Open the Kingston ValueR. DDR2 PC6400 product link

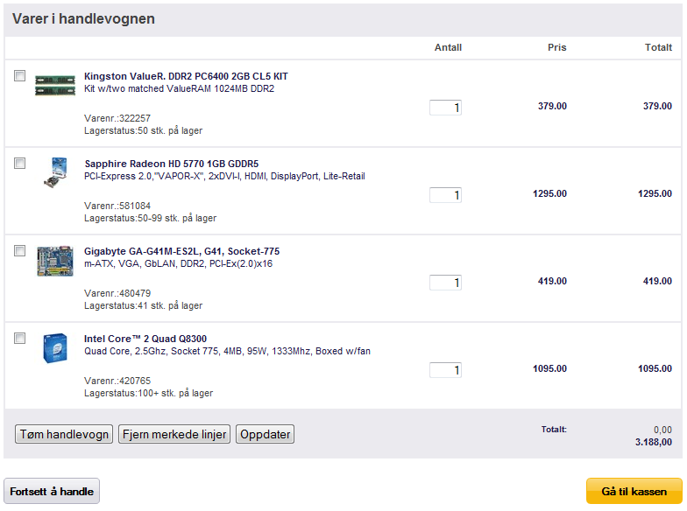coord(186,76)
